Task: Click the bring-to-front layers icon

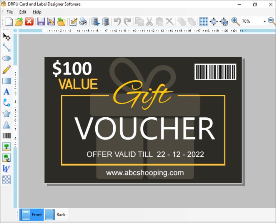Action: coord(181,22)
